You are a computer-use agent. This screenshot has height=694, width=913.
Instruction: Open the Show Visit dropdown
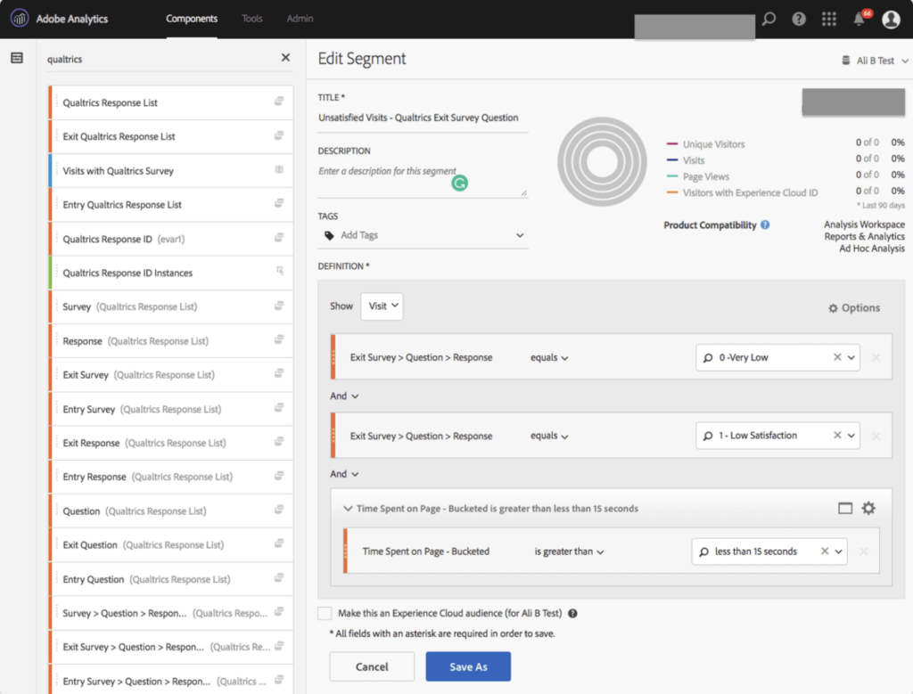(x=382, y=306)
